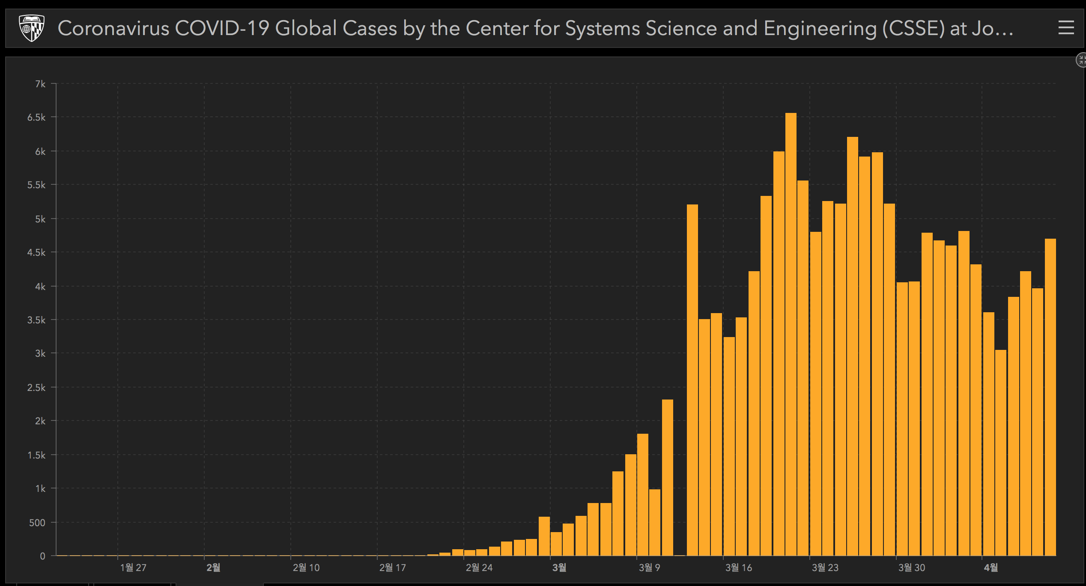
Task: Click the 3월 30 date label
Action: 912,568
